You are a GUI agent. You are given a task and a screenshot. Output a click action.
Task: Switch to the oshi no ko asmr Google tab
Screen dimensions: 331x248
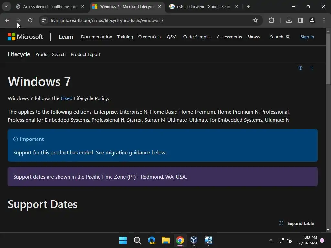204,6
